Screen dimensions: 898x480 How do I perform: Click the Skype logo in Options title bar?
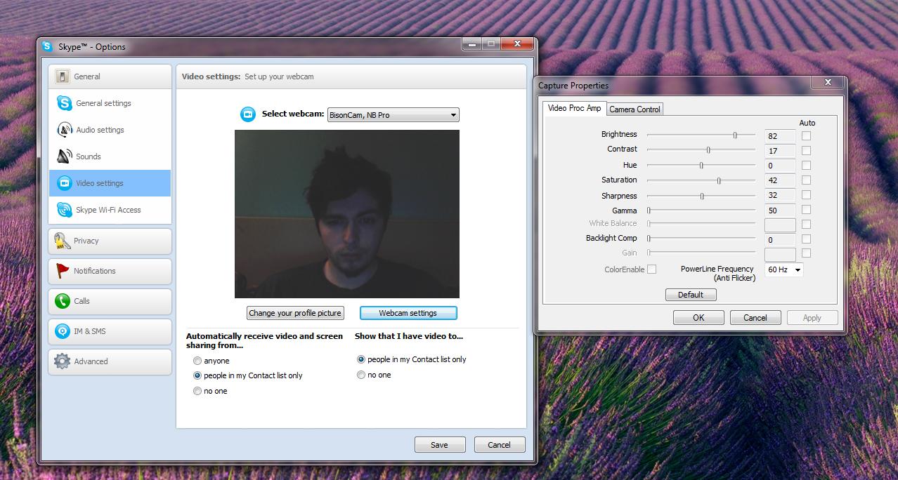pyautogui.click(x=47, y=46)
